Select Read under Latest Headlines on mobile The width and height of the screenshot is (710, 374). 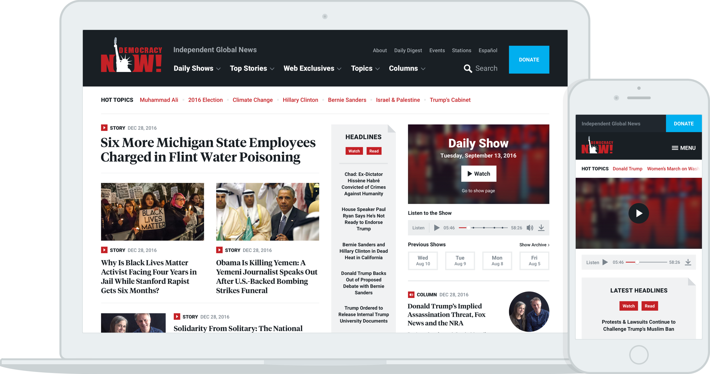[649, 306]
